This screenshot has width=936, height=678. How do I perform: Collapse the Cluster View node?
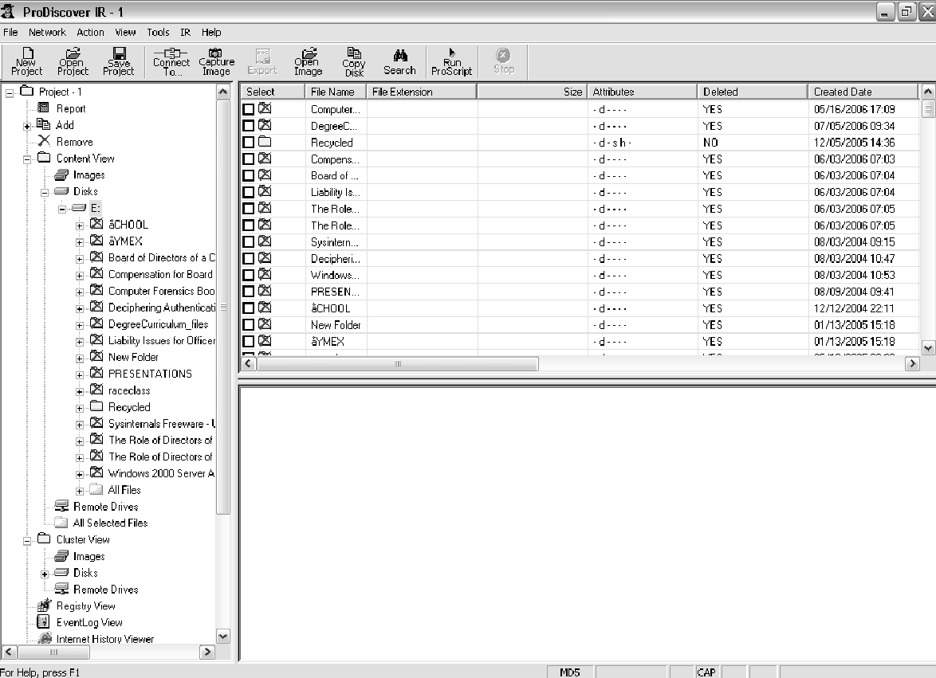tap(27, 540)
